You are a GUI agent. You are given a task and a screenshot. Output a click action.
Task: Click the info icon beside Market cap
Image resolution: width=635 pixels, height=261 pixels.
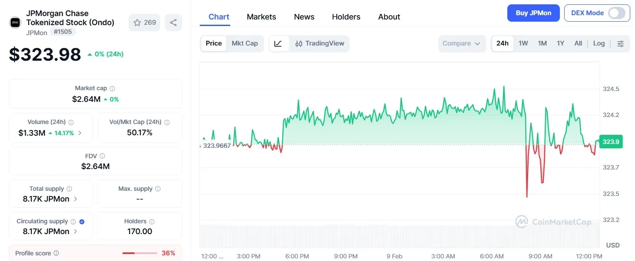tap(113, 88)
